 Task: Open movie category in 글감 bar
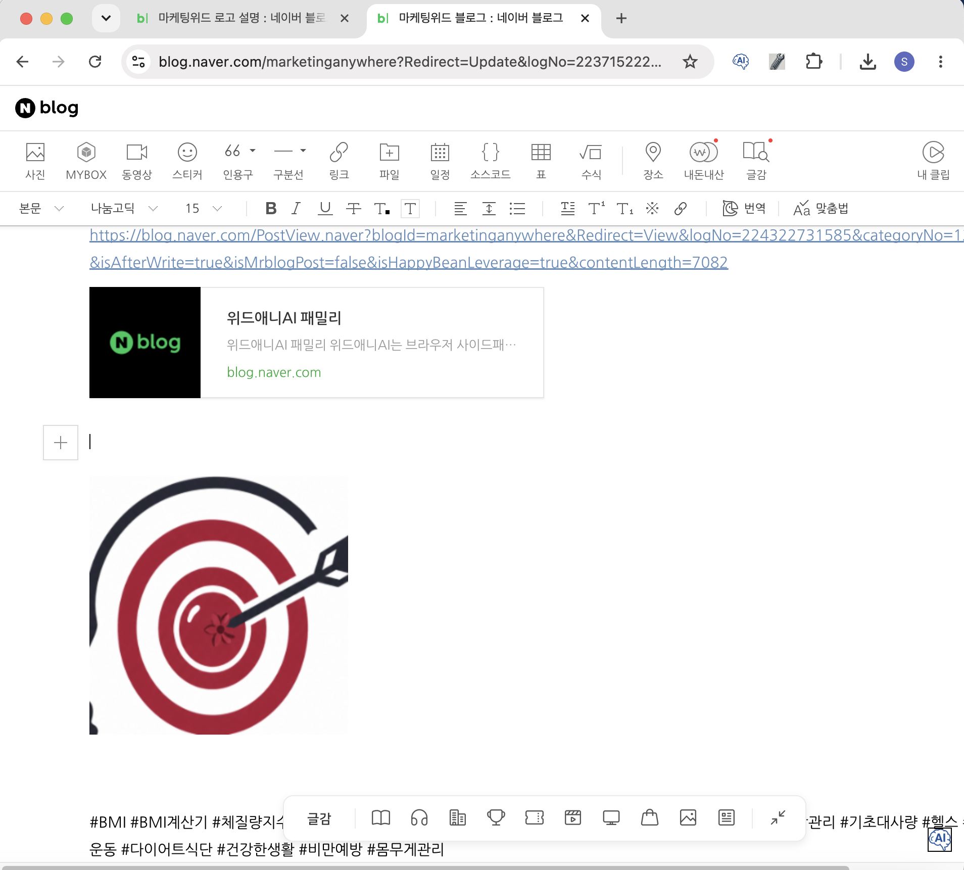click(573, 817)
